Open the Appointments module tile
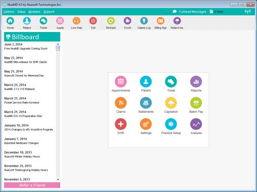Image resolution: width=257 pixels, height=192 pixels. point(121,81)
